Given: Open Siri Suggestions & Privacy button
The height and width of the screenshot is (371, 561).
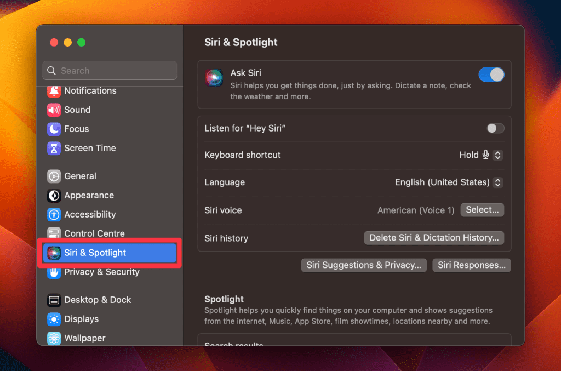Looking at the screenshot, I should point(364,265).
